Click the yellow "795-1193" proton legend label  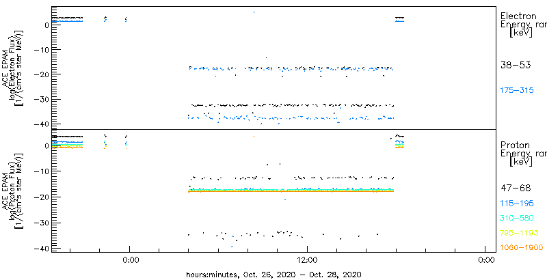520,233
